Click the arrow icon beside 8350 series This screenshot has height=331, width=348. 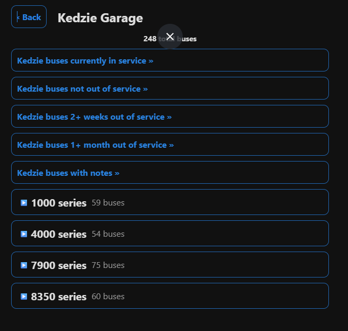click(x=24, y=297)
